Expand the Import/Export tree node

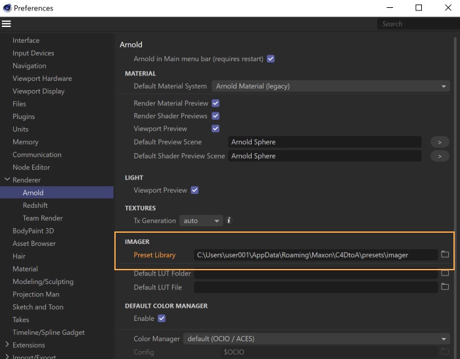point(7,356)
